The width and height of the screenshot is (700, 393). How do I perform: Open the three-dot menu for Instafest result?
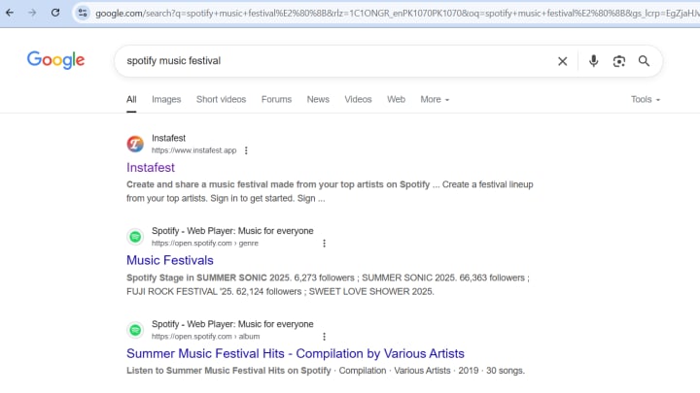click(x=246, y=150)
